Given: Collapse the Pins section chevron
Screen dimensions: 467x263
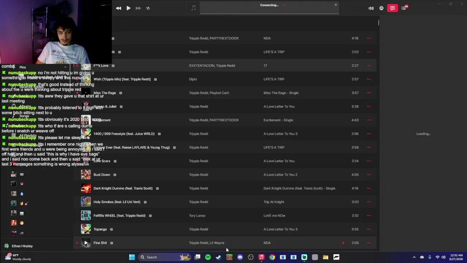Looking at the screenshot, I should 65,67.
